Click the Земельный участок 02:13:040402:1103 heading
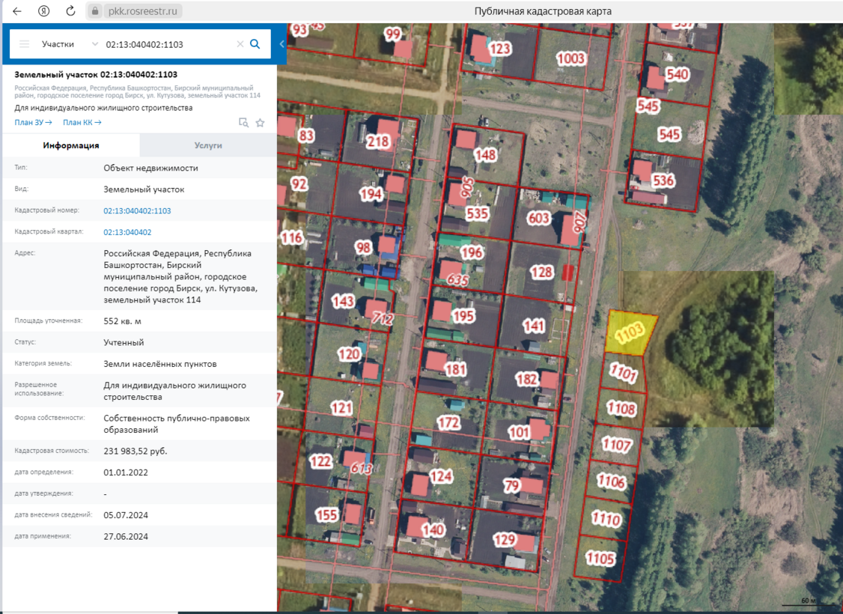This screenshot has width=843, height=614. pyautogui.click(x=96, y=75)
